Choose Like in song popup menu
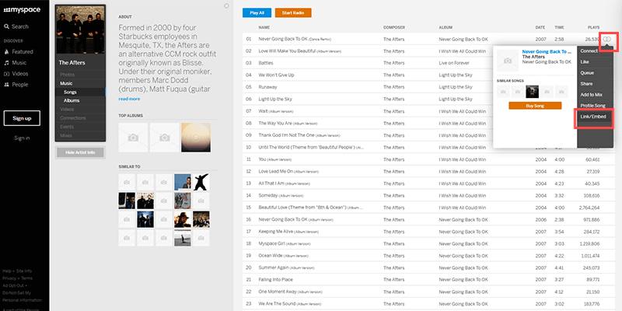The width and height of the screenshot is (622, 311). tap(585, 62)
